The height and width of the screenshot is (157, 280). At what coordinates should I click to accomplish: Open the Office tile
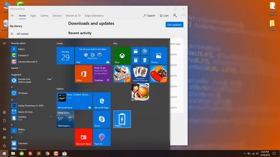click(84, 74)
